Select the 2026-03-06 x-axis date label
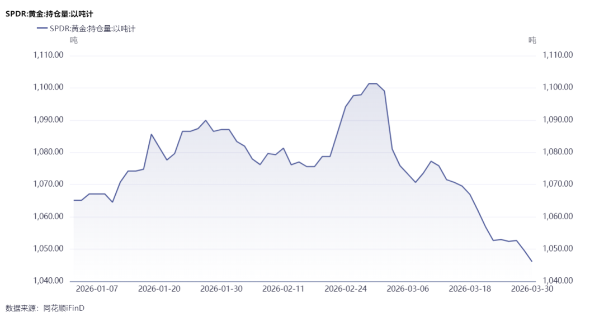Viewport: 604px width, 312px height. tap(408, 289)
